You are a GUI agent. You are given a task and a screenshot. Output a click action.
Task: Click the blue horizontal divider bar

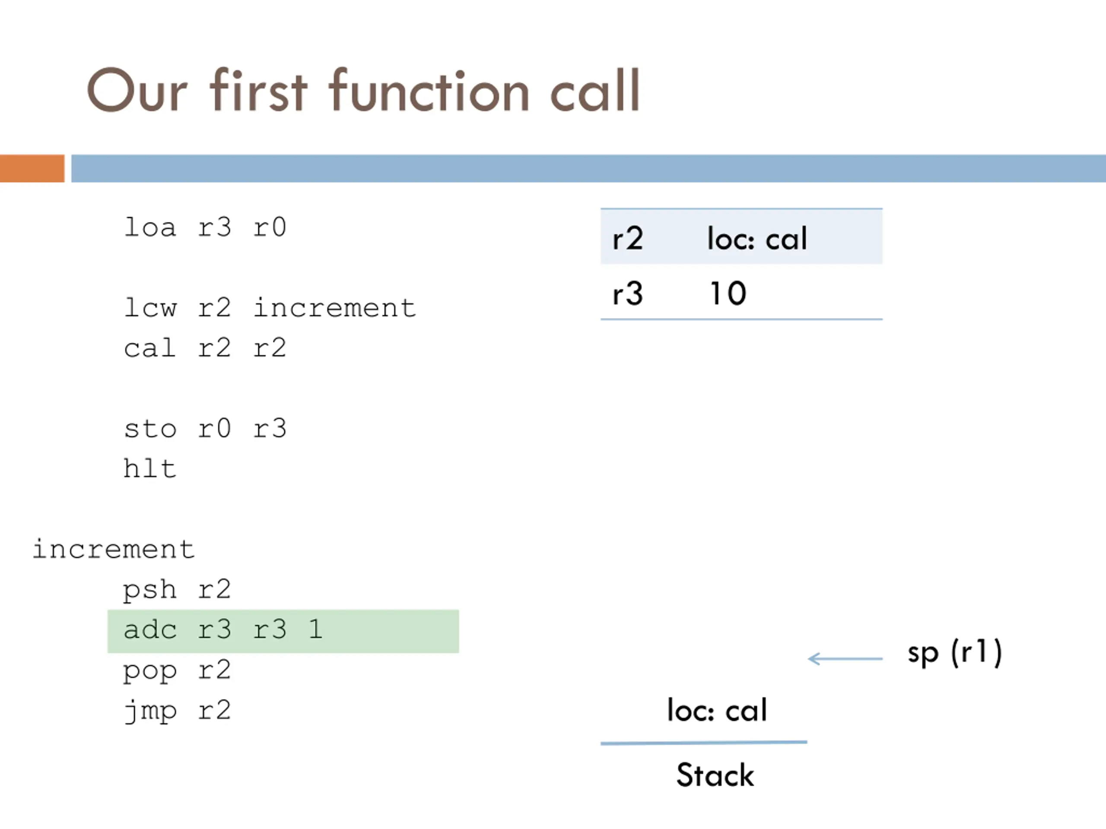tap(588, 168)
